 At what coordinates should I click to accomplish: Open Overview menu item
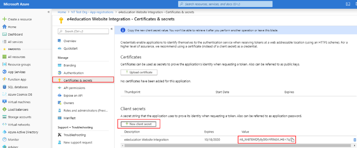tap(70, 41)
